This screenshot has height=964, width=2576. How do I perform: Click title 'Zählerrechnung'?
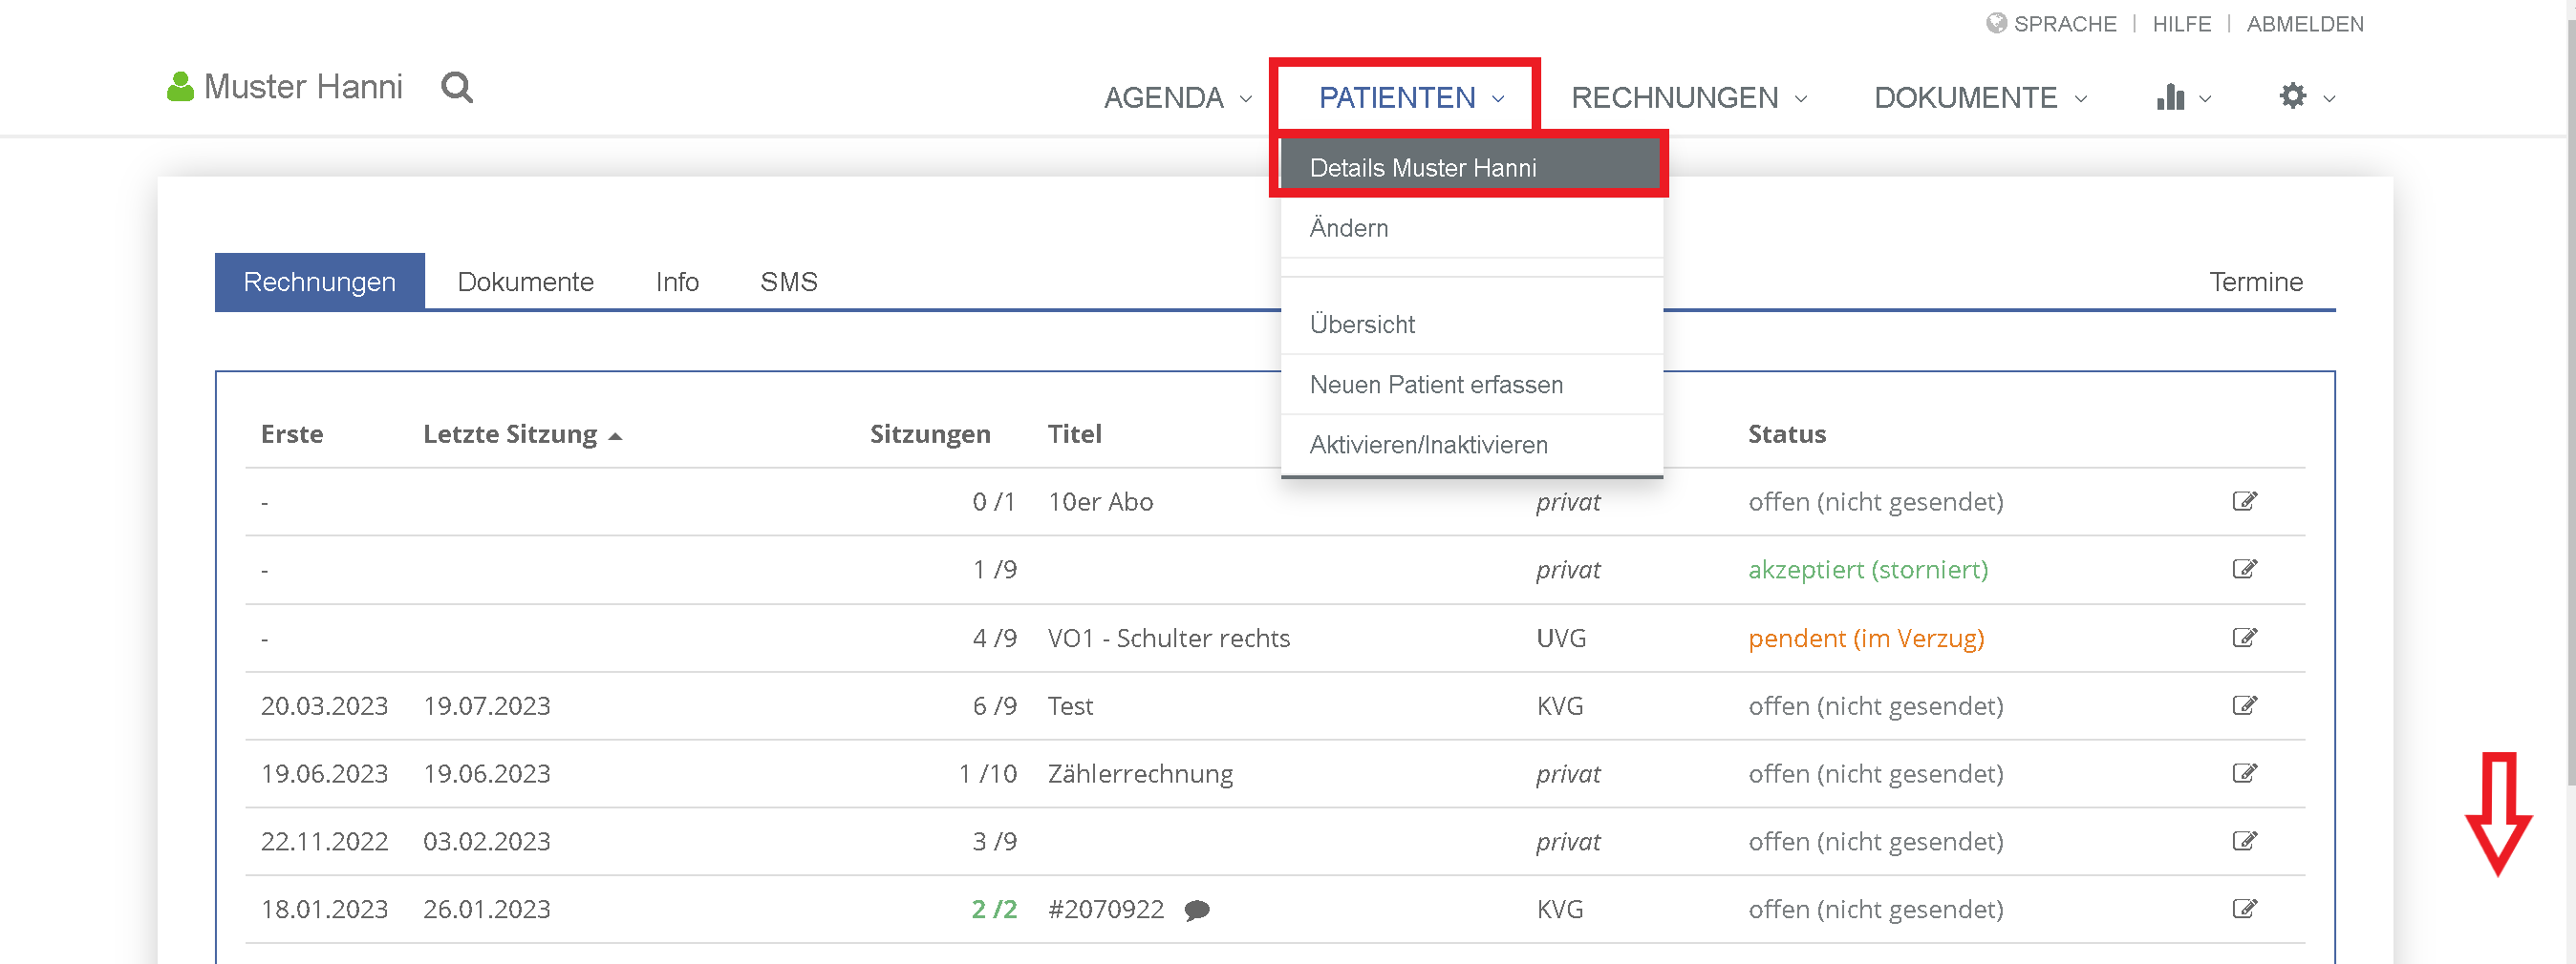point(1140,774)
